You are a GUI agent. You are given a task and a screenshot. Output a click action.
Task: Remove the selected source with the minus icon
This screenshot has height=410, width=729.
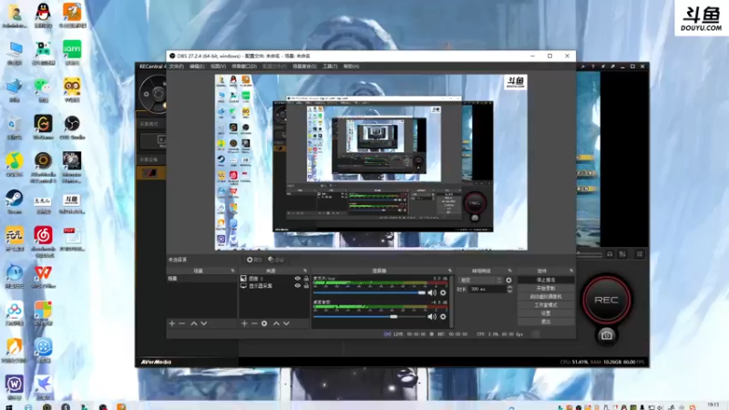pos(254,323)
